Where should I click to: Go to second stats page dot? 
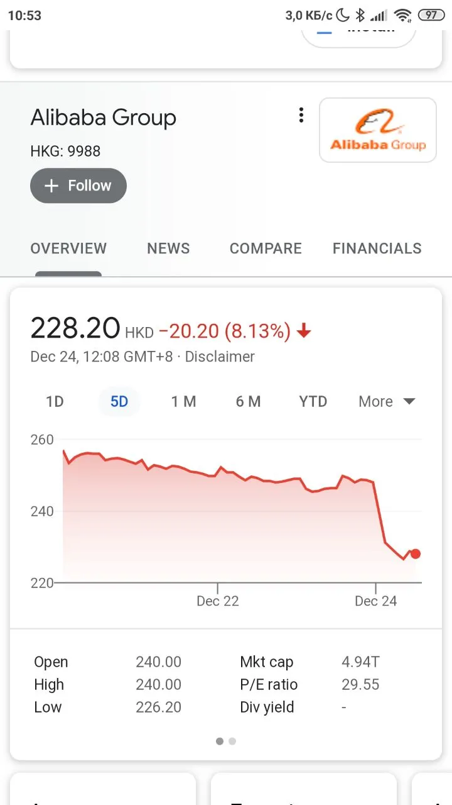[x=232, y=741]
